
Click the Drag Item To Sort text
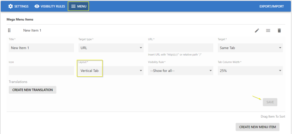tap(273, 117)
